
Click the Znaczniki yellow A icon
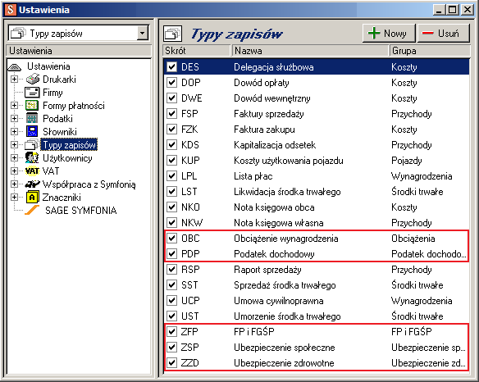[32, 198]
